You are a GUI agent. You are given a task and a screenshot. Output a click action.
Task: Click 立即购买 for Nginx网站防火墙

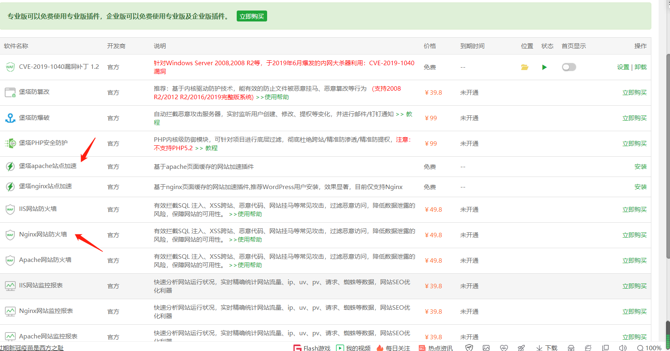point(634,235)
